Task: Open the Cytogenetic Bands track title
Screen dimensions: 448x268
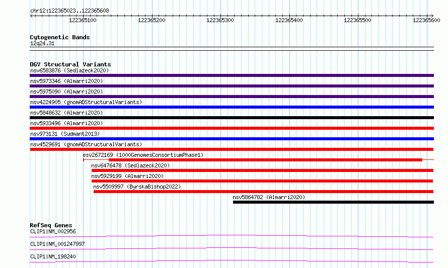Action: coord(60,37)
